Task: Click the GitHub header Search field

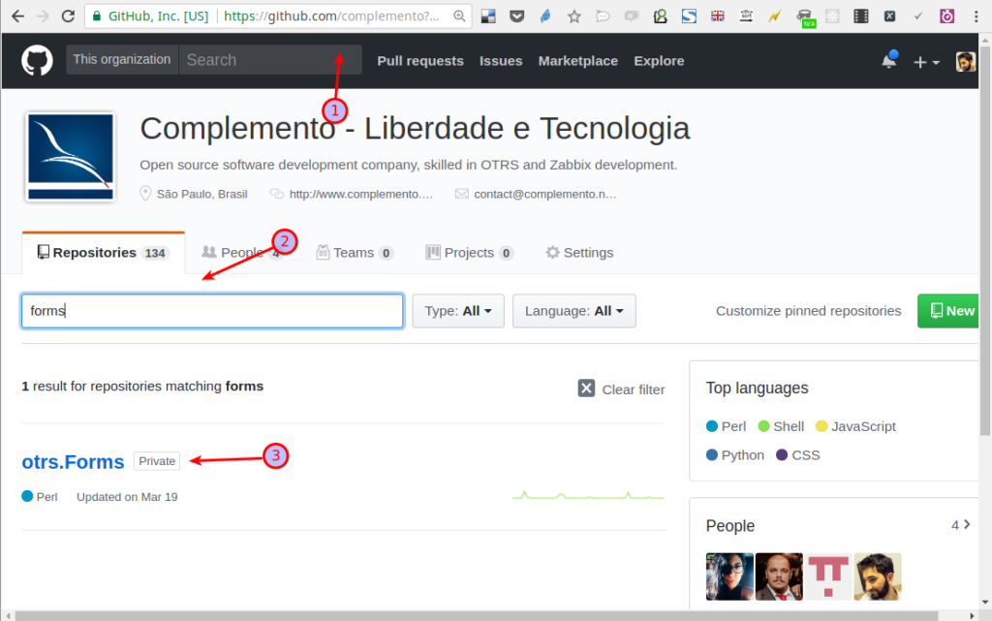Action: click(270, 59)
